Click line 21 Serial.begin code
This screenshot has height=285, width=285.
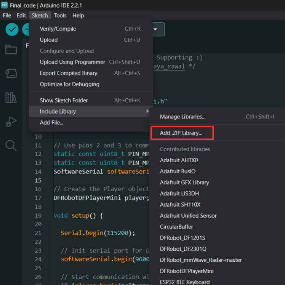[x=98, y=233]
